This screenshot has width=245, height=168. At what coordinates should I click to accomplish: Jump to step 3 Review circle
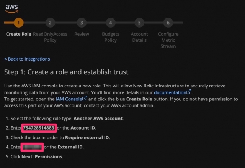pos(82,23)
